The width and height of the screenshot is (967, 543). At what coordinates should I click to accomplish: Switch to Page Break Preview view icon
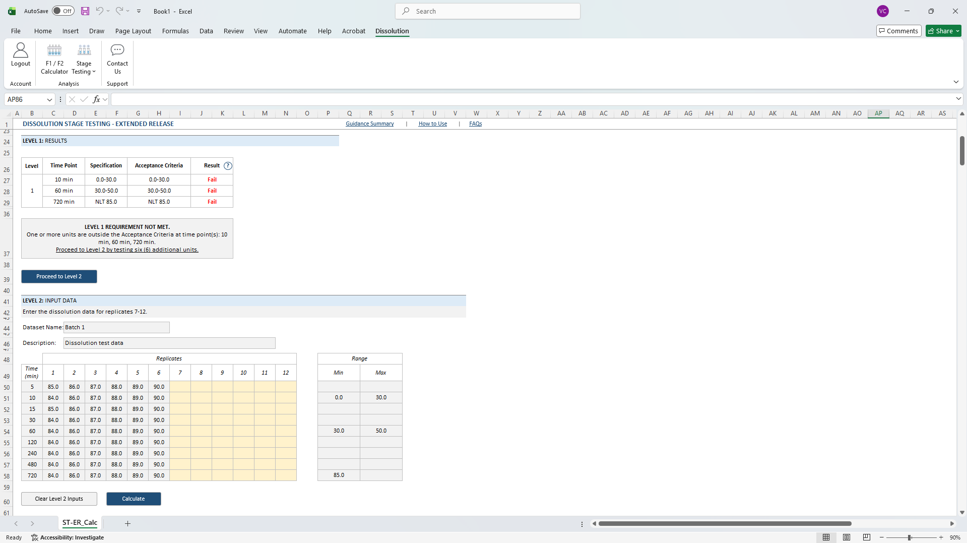click(867, 537)
